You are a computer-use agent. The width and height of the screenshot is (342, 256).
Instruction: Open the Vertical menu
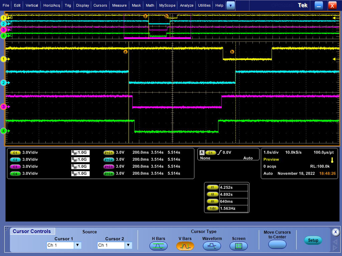click(x=32, y=5)
